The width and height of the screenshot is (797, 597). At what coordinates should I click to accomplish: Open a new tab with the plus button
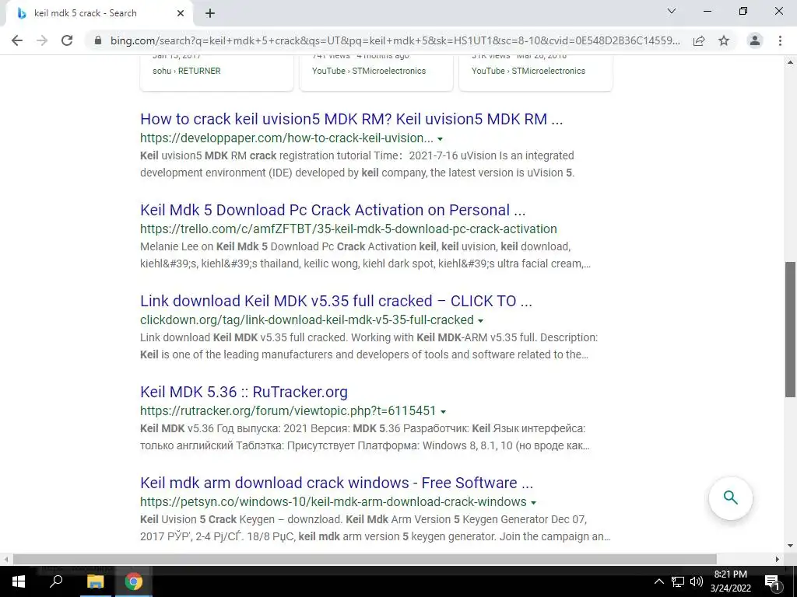pyautogui.click(x=210, y=14)
